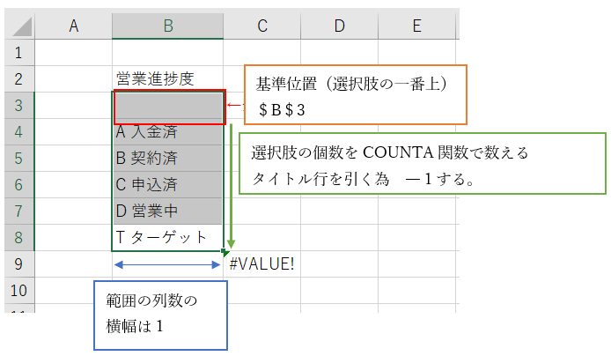This screenshot has width=611, height=356.
Task: Select the empty red-outlined cell B3
Action: (168, 107)
